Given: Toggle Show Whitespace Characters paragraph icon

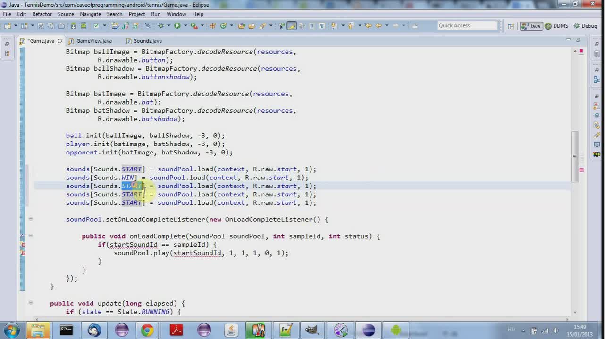Looking at the screenshot, I should tap(322, 25).
